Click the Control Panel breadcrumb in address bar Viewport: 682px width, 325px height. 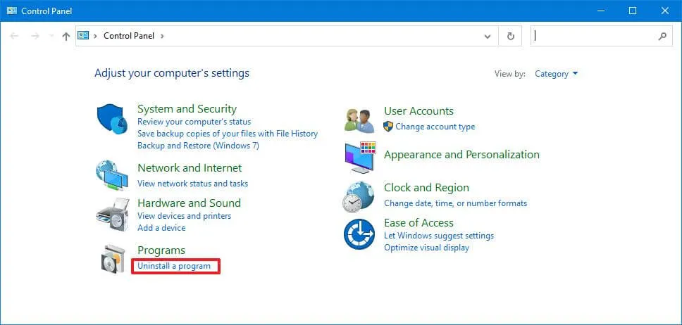(x=128, y=36)
